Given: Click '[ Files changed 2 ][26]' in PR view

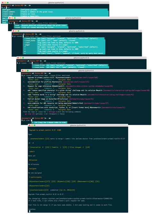Looking at the screenshot, I should (x=79, y=147).
